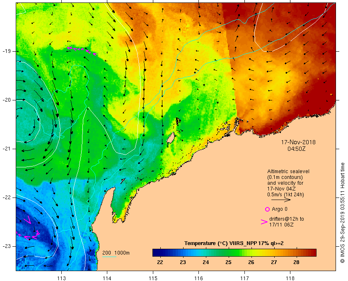Viewport: 348px width, 281px height.
Task: Click the date label 17-Nov-2018
Action: (298, 142)
